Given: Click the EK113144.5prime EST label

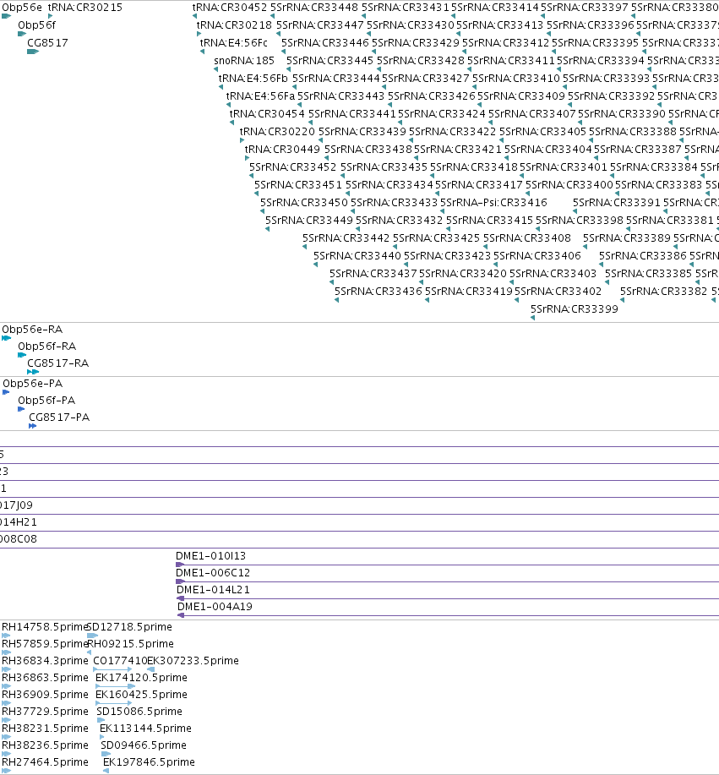Looking at the screenshot, I should click(145, 728).
